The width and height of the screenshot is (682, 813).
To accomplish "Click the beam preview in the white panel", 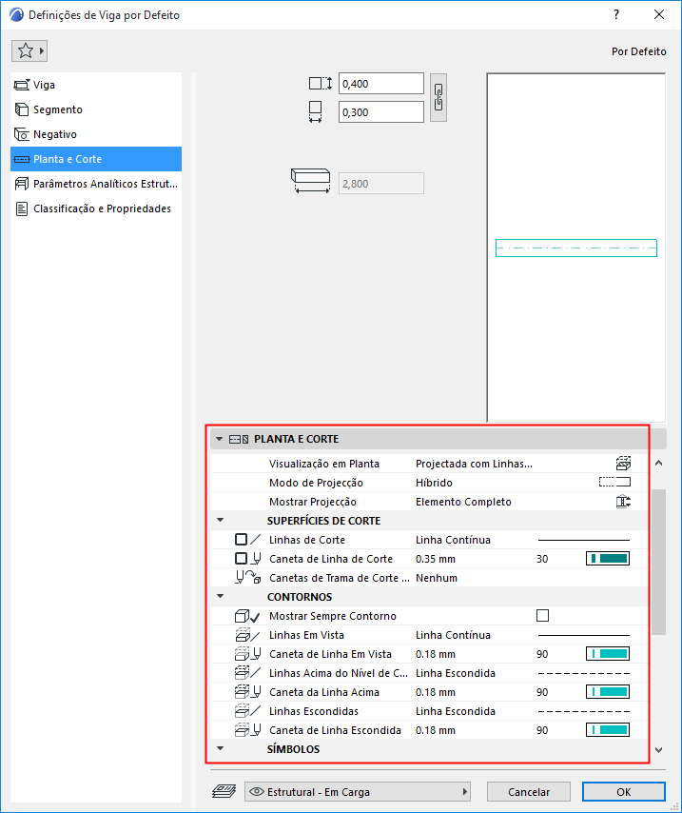I will point(575,248).
